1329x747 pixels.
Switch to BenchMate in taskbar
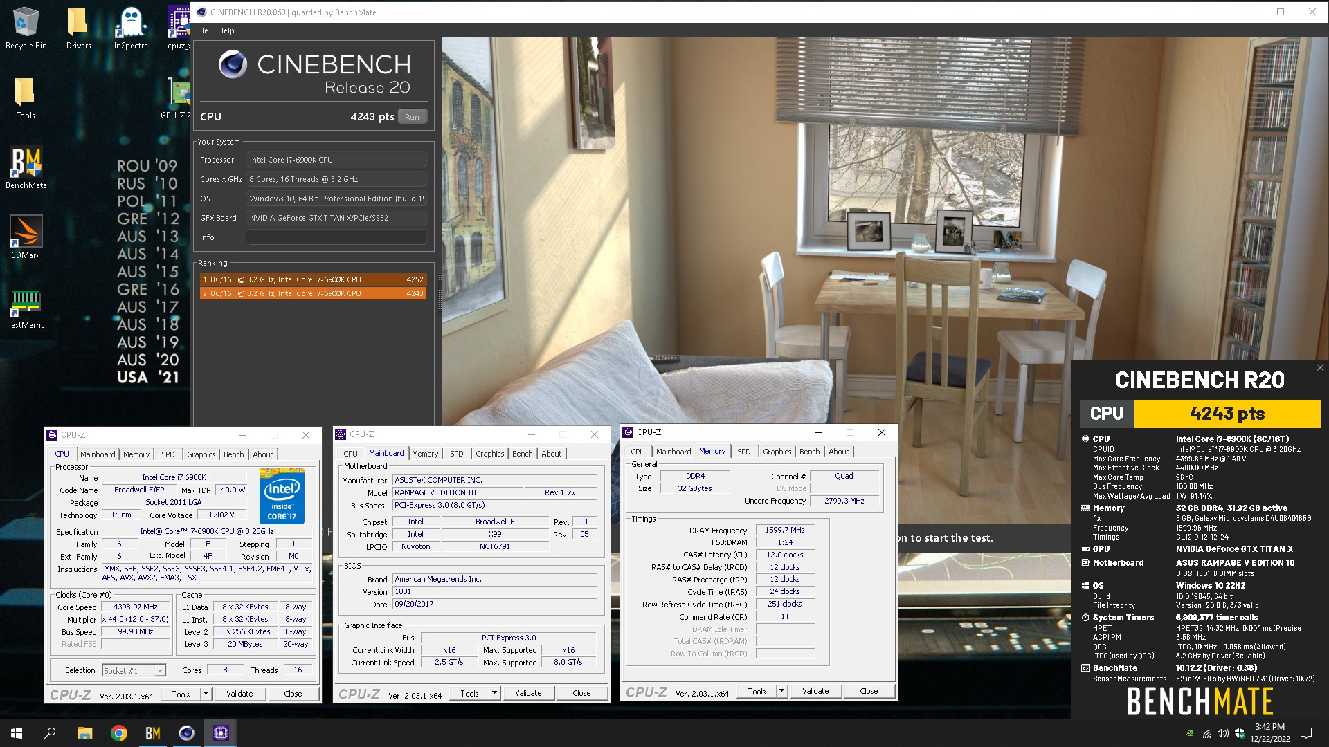(x=153, y=733)
